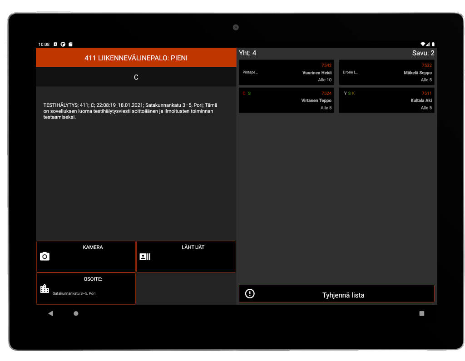Select the Kultala Aki responder card

[386, 100]
